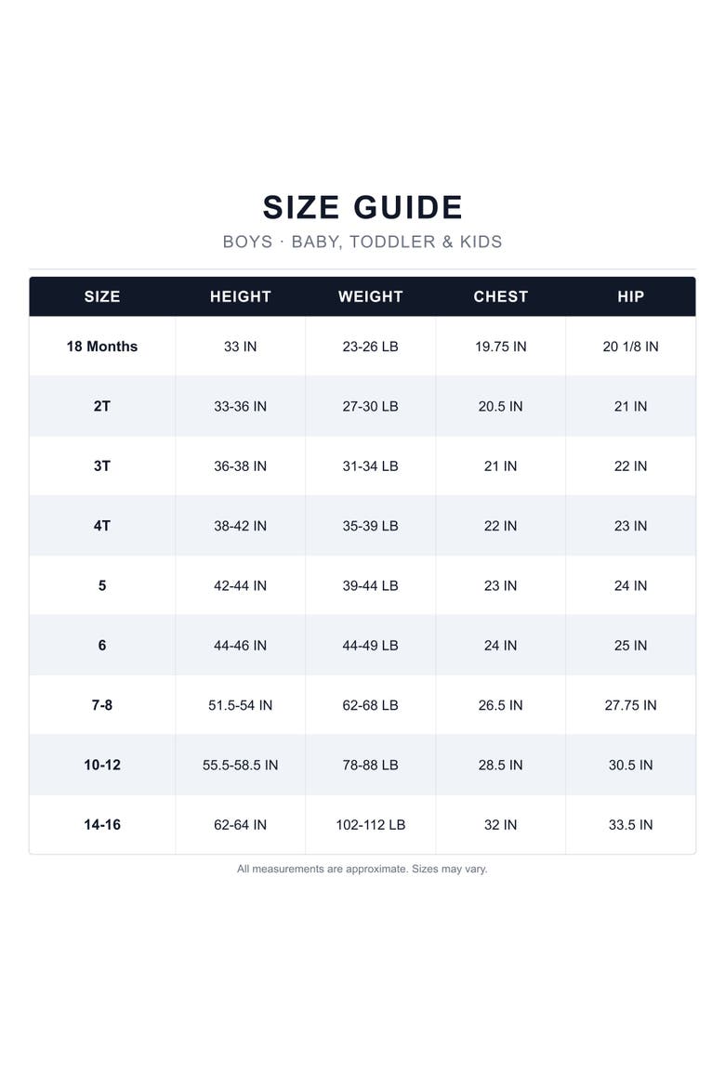Select the WEIGHT column header
725x1087 pixels.
point(371,296)
